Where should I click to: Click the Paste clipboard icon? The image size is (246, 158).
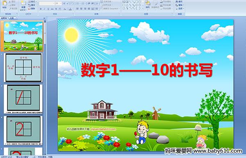(5, 3)
